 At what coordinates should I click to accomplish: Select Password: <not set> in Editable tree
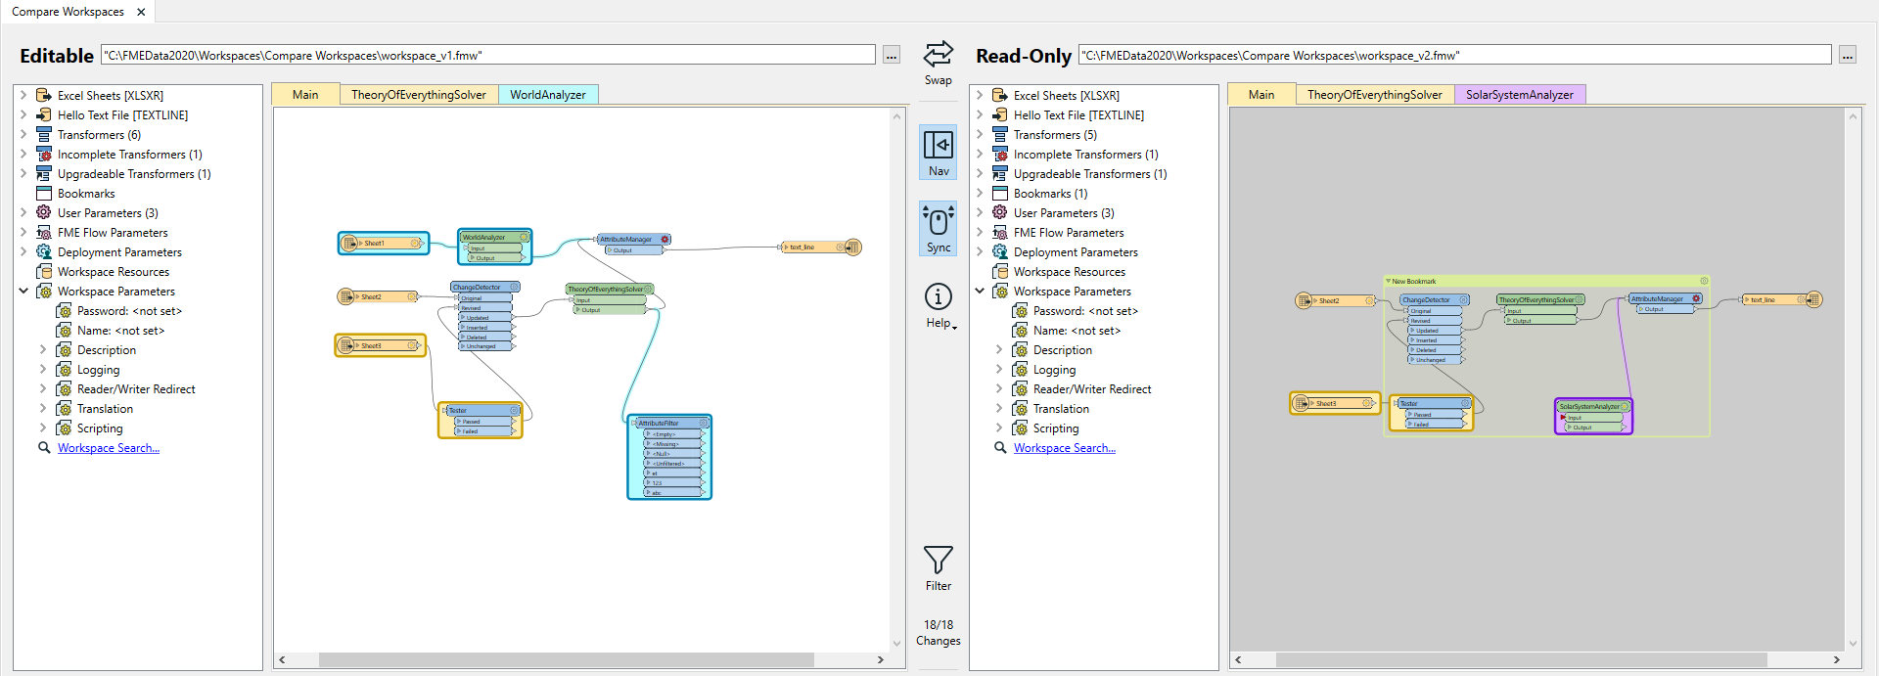(129, 311)
